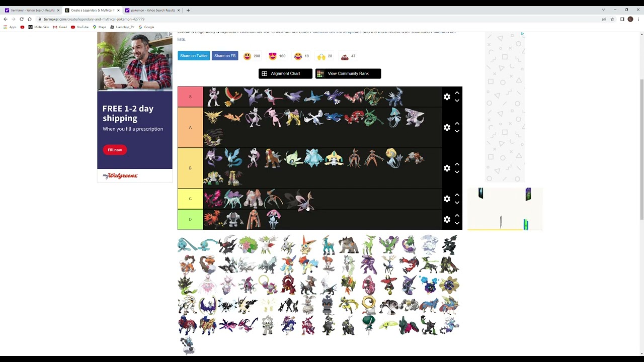Open the Google bookmark
This screenshot has height=362, width=644.
146,27
